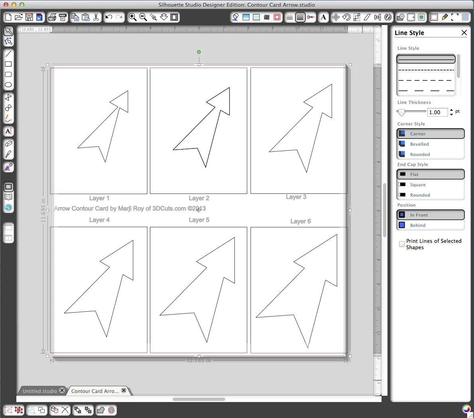
Task: Open the Library book icon
Action: pyautogui.click(x=8, y=197)
